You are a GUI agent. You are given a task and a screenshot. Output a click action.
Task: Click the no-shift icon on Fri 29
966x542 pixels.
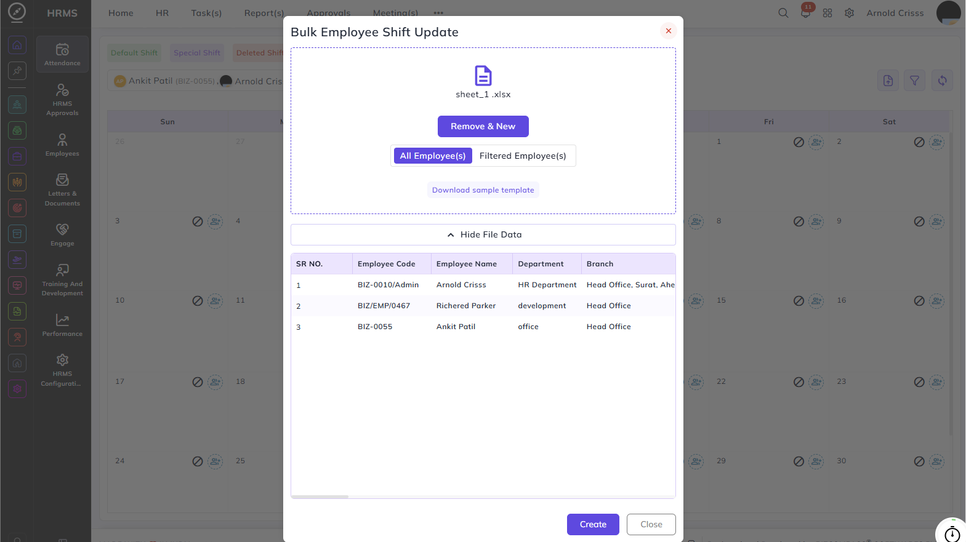coord(799,461)
